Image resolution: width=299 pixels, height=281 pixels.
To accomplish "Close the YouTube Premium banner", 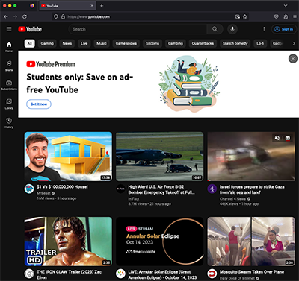I will [x=293, y=59].
